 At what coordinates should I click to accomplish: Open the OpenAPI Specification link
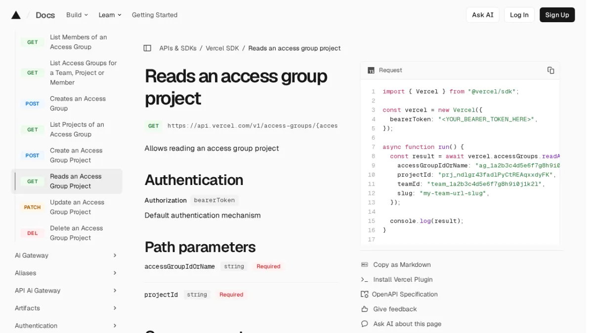(x=405, y=295)
